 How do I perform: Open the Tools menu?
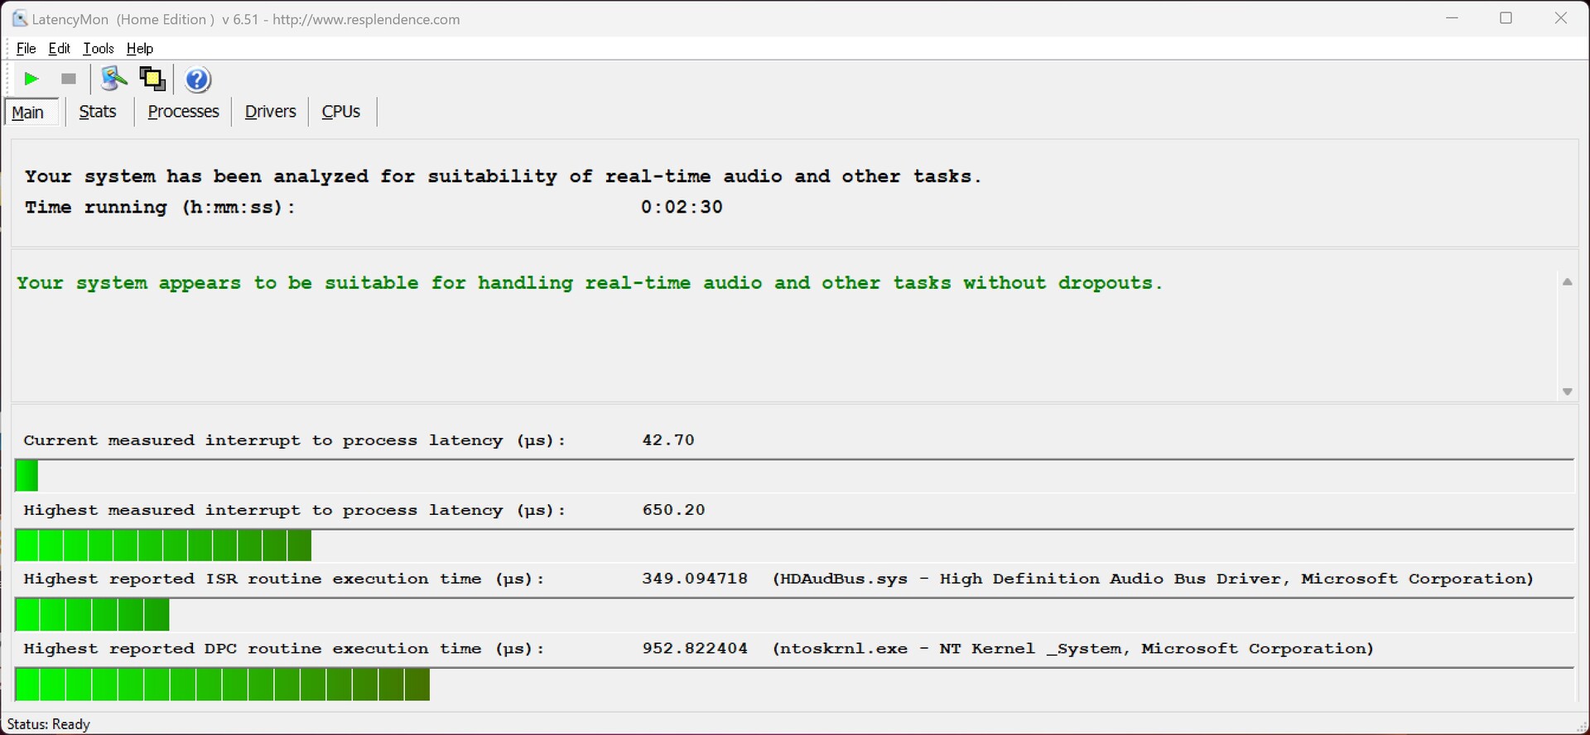[99, 49]
